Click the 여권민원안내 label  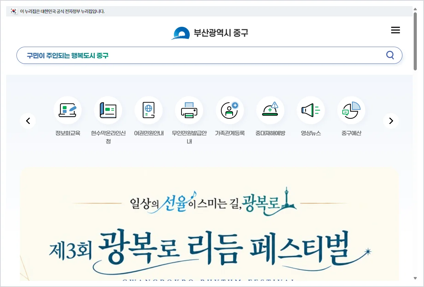(x=149, y=133)
